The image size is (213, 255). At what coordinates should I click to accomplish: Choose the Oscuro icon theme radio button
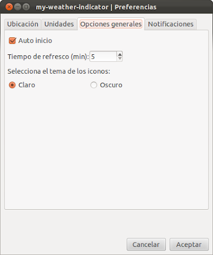coord(94,85)
